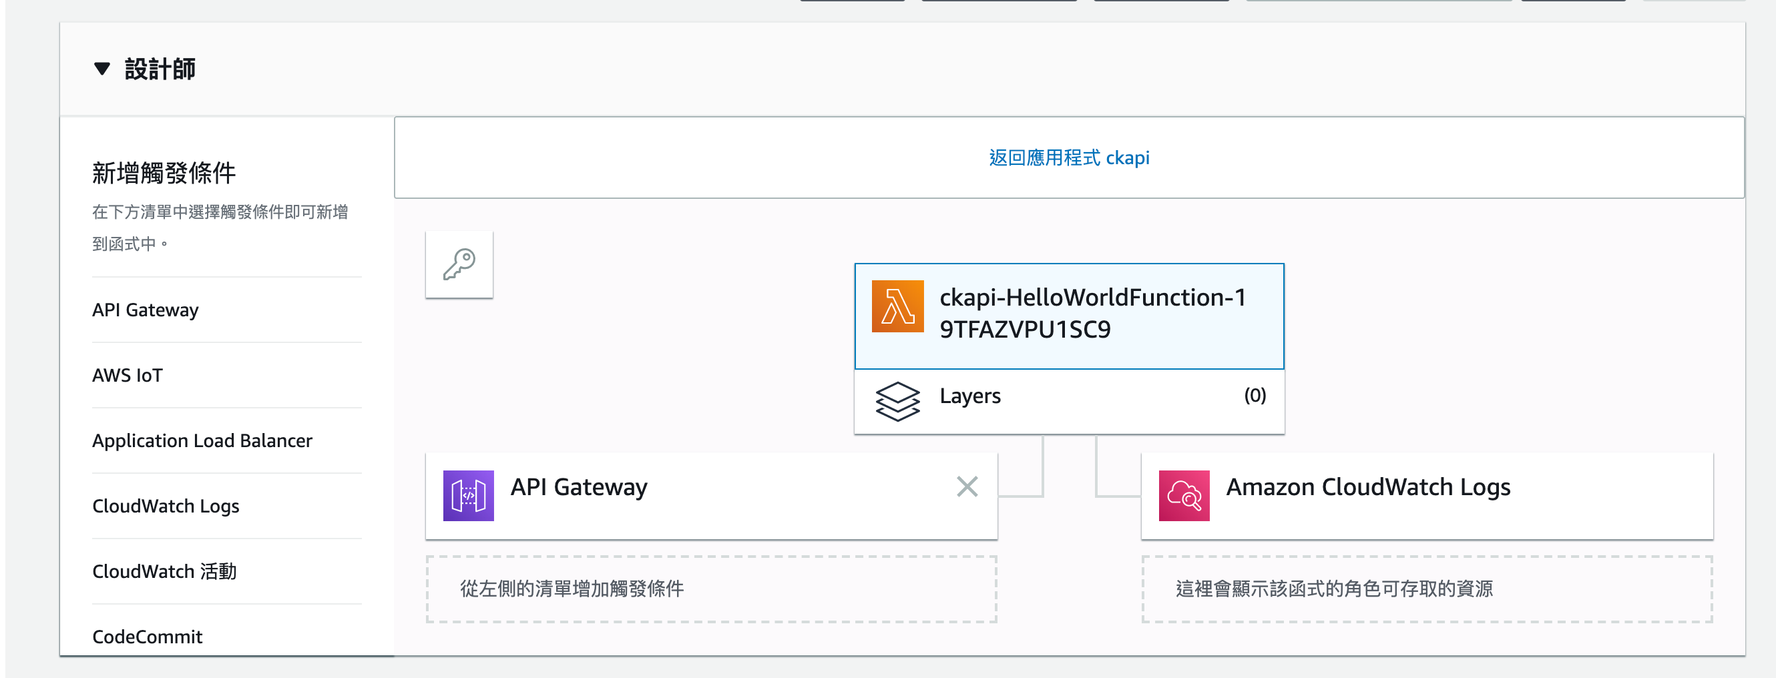Open the Layers row label

coord(969,396)
